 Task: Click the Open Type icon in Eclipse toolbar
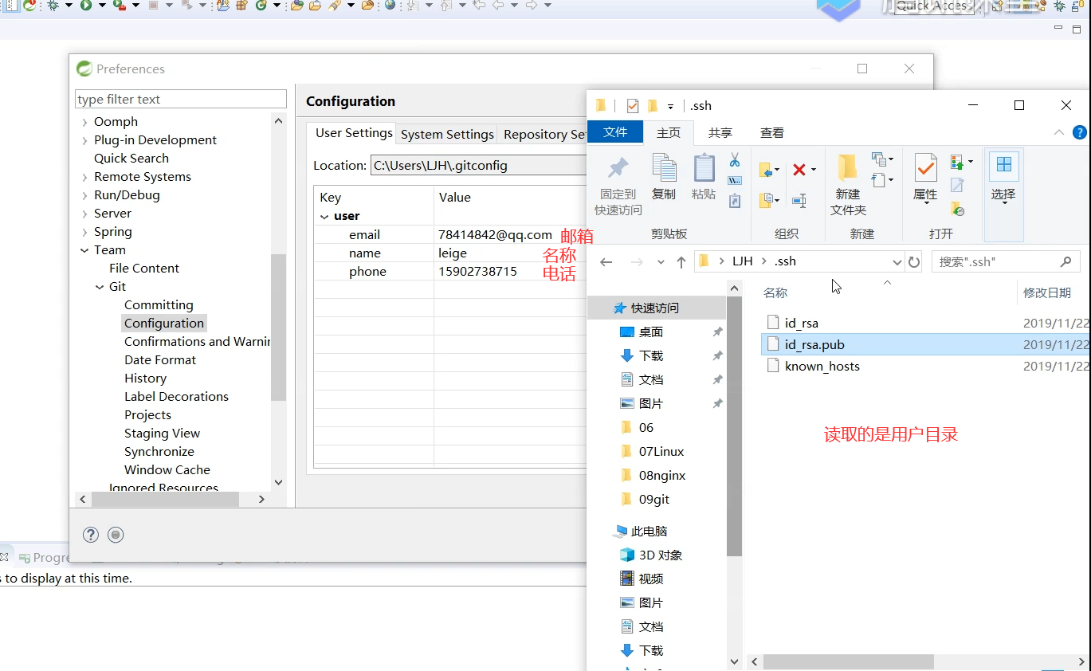[x=296, y=5]
